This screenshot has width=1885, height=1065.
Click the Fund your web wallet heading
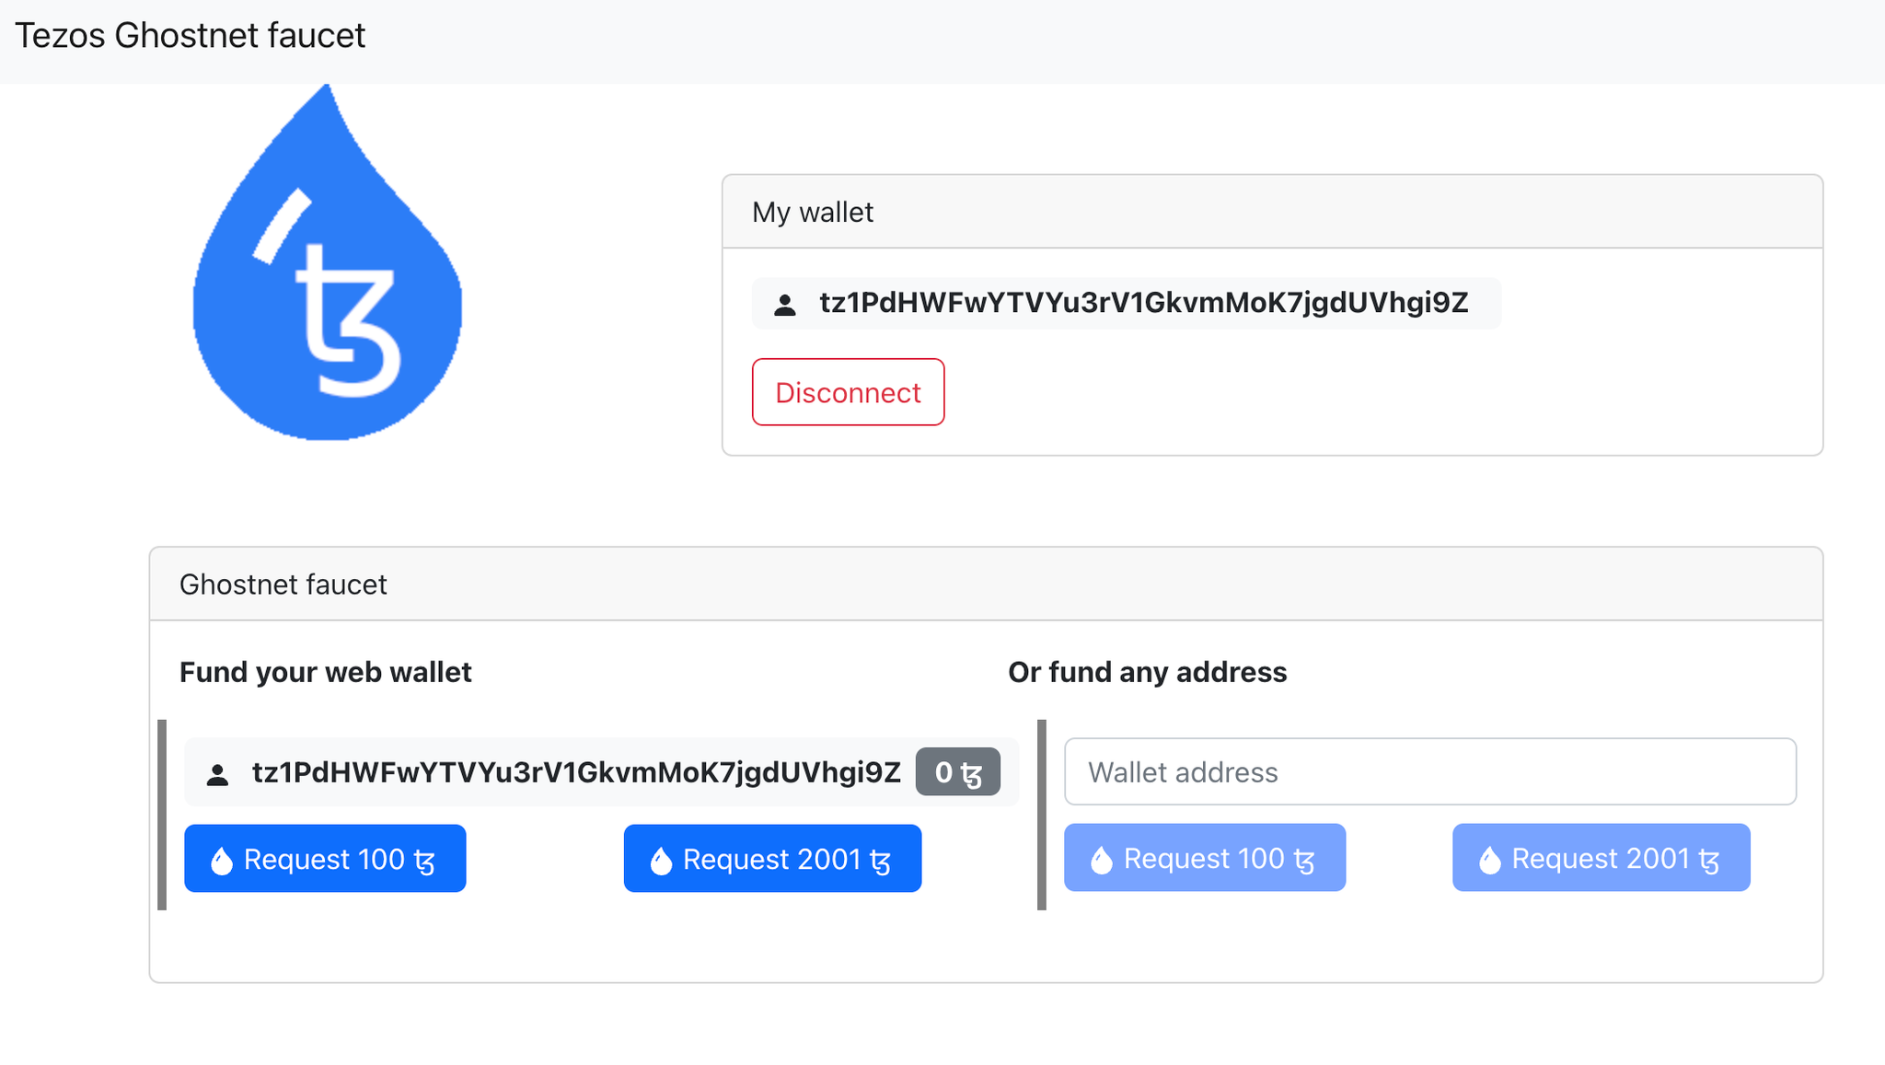click(x=326, y=672)
